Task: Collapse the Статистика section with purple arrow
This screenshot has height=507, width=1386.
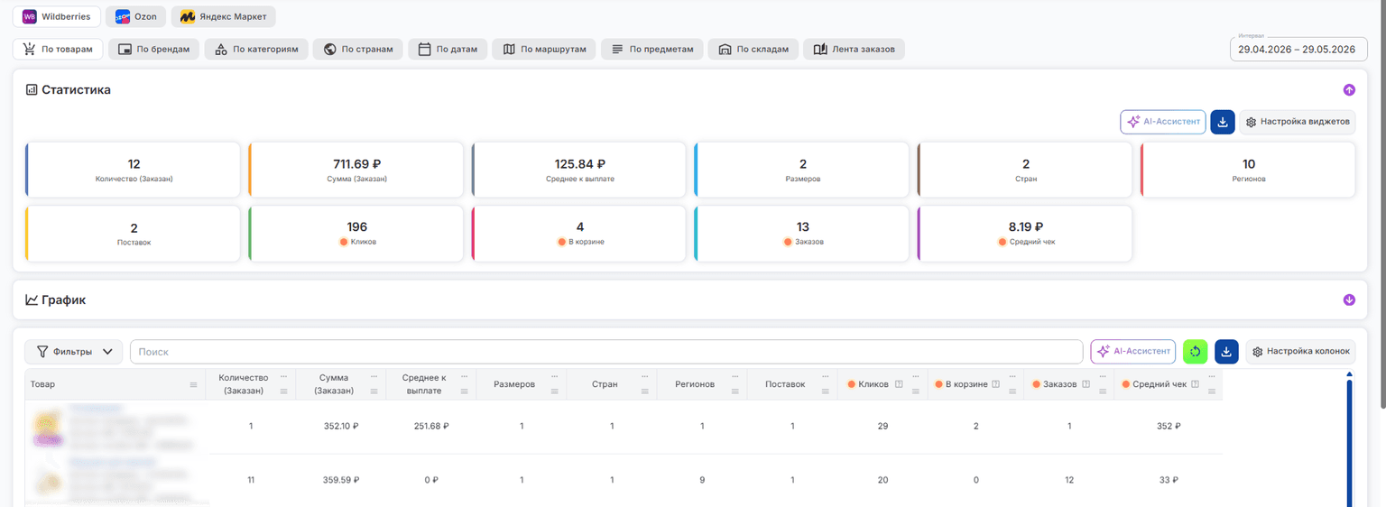Action: (x=1349, y=89)
